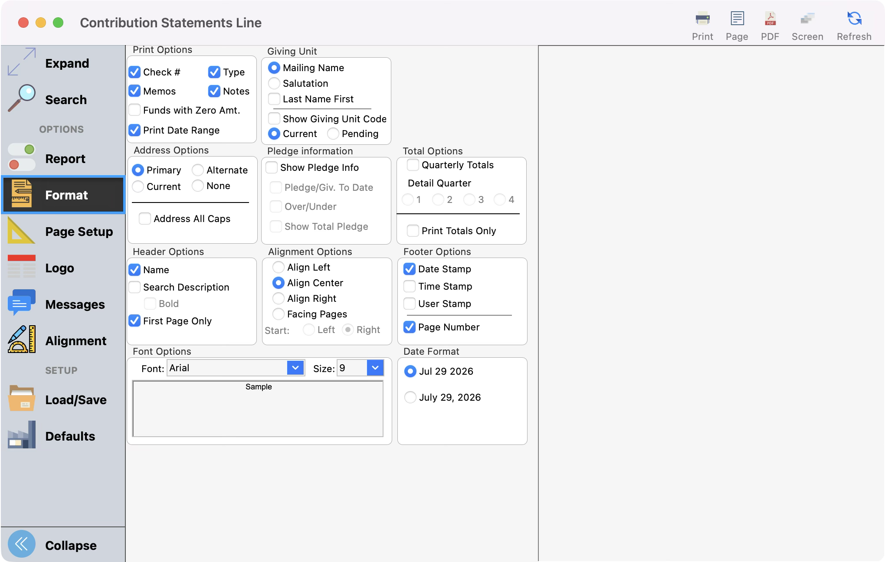The image size is (885, 562).
Task: Click the Print printer icon
Action: coord(702,19)
